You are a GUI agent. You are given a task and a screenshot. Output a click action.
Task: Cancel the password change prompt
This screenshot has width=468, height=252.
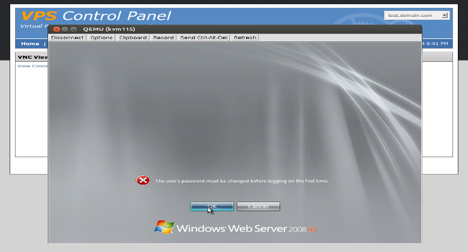(259, 206)
